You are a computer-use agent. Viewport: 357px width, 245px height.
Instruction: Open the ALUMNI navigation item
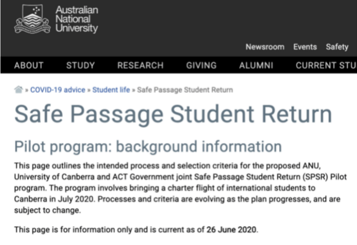(x=256, y=65)
